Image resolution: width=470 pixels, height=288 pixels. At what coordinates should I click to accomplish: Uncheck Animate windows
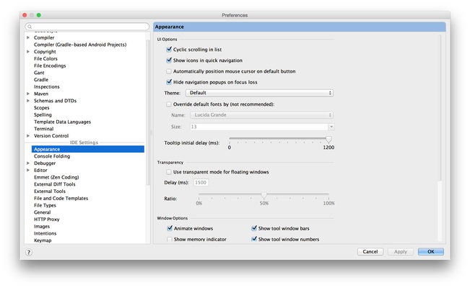point(170,228)
